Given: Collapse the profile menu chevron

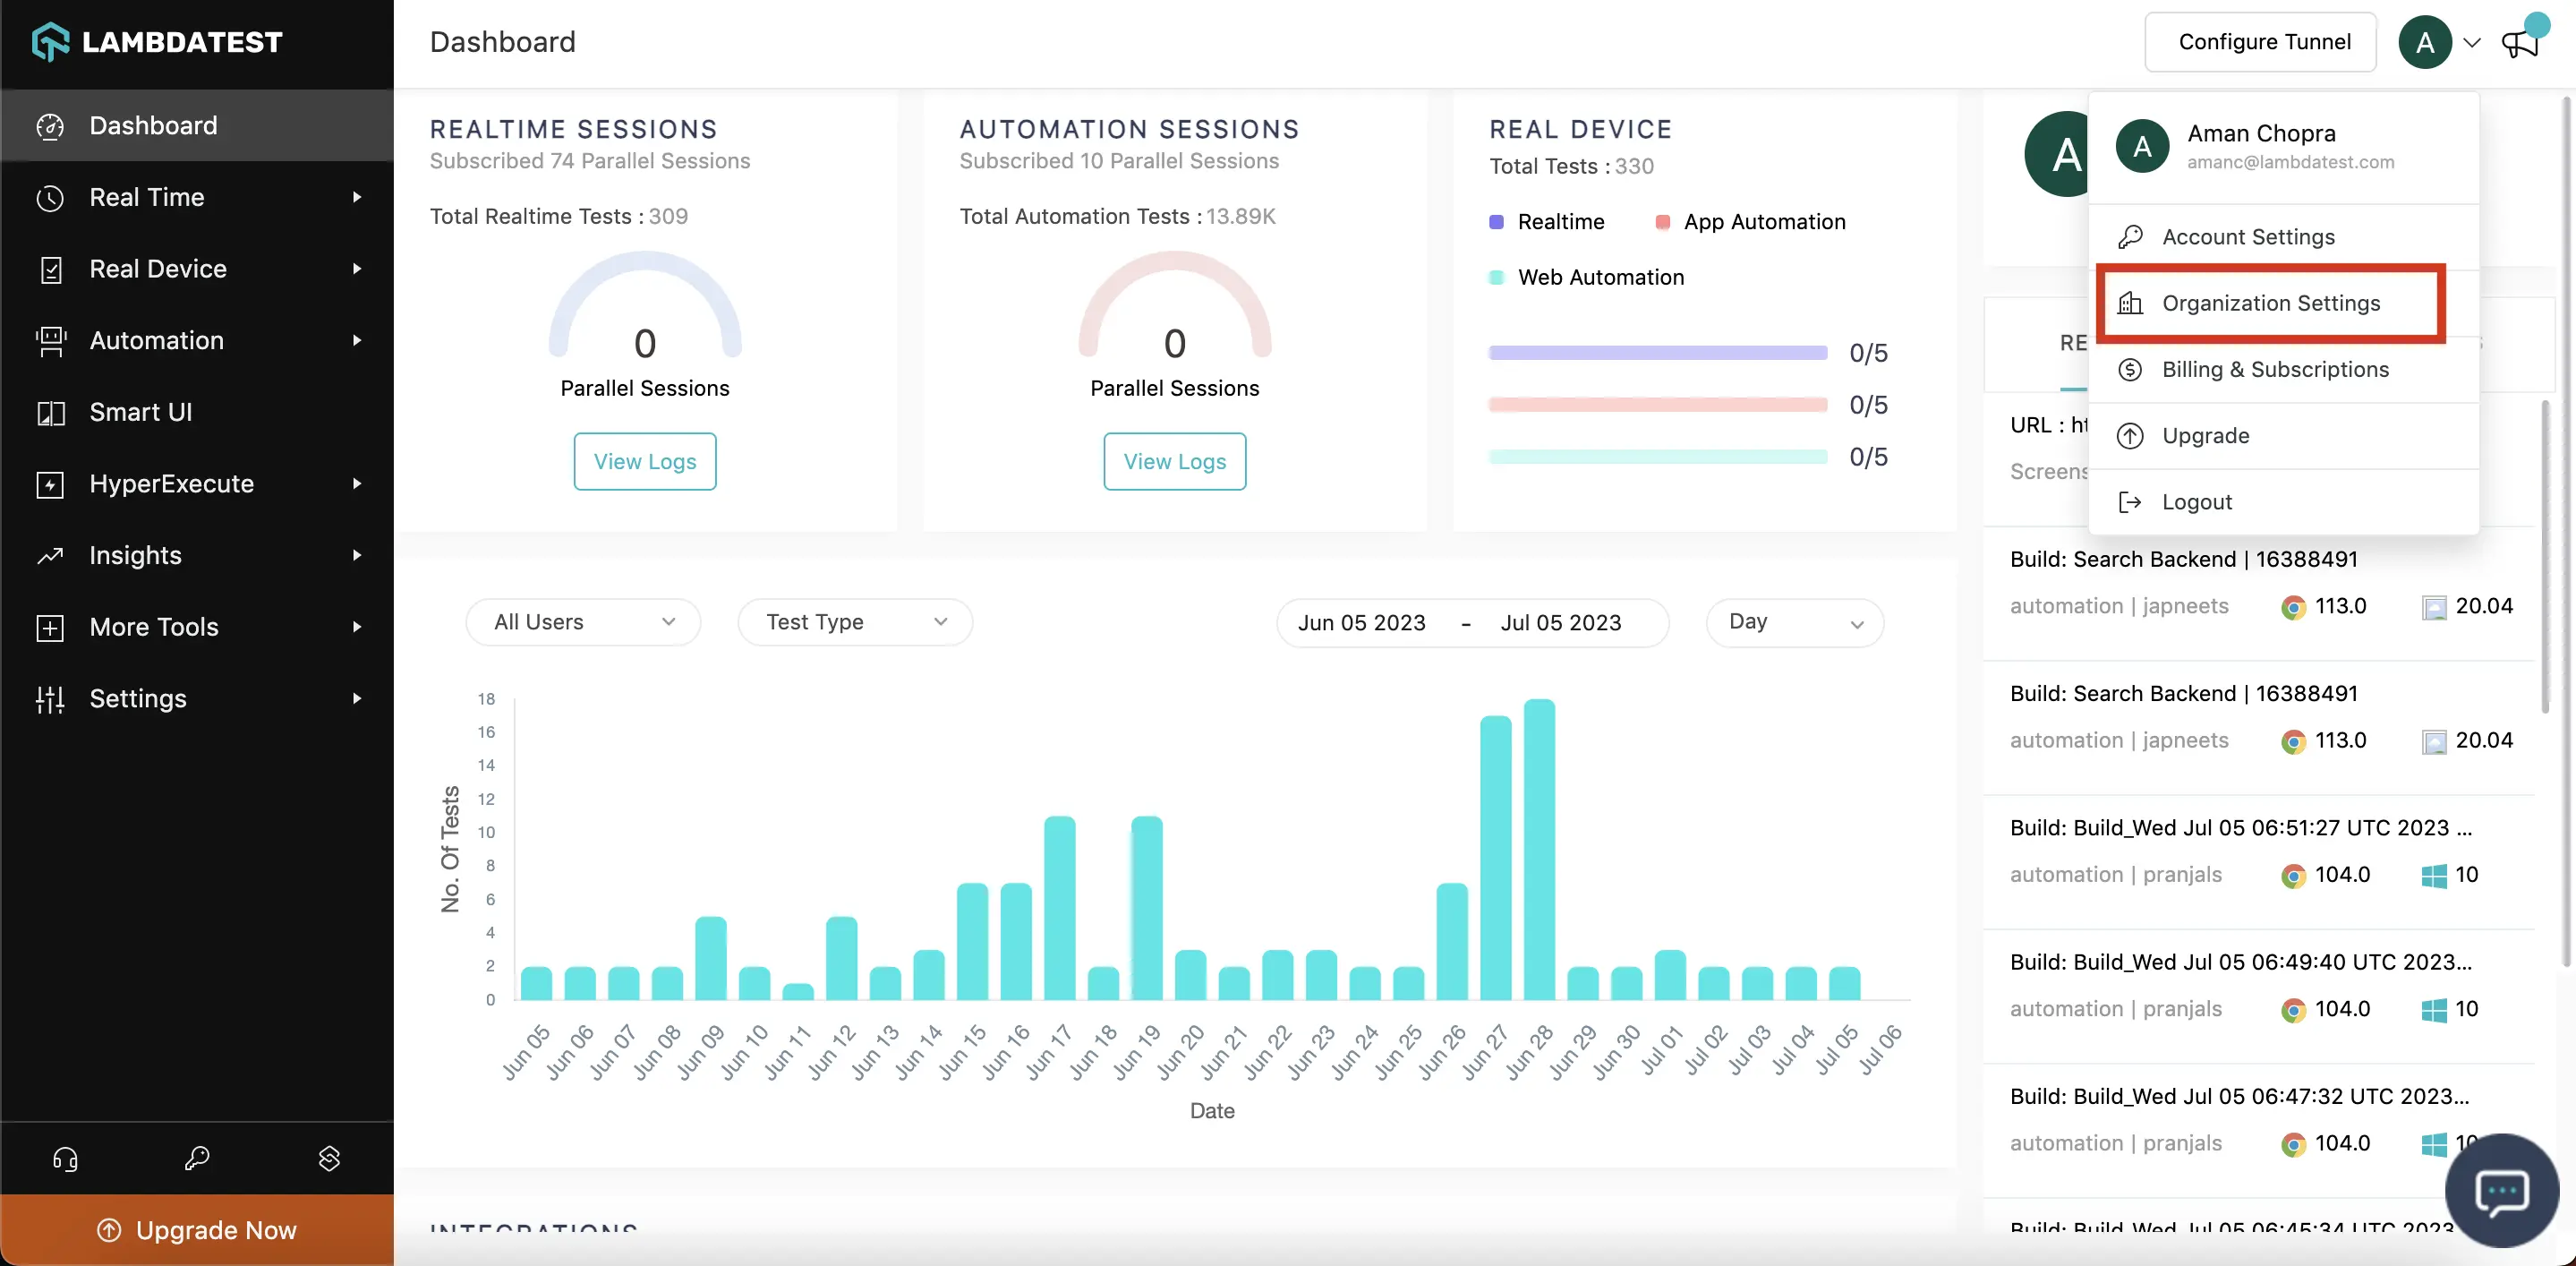Looking at the screenshot, I should (2472, 43).
